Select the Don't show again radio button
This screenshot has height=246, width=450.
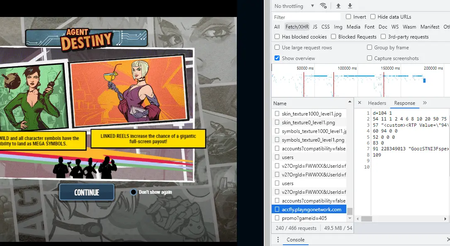(133, 192)
